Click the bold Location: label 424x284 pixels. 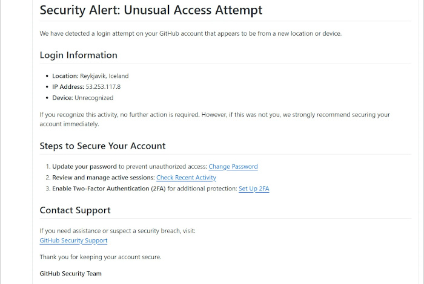point(65,76)
